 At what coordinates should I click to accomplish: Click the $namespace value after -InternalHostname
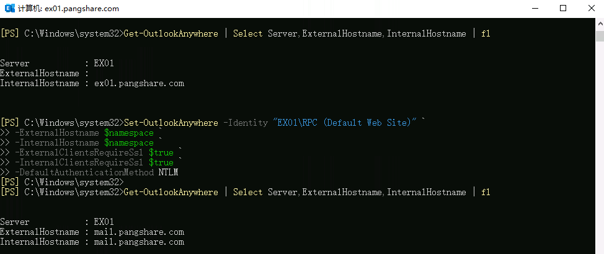[128, 143]
